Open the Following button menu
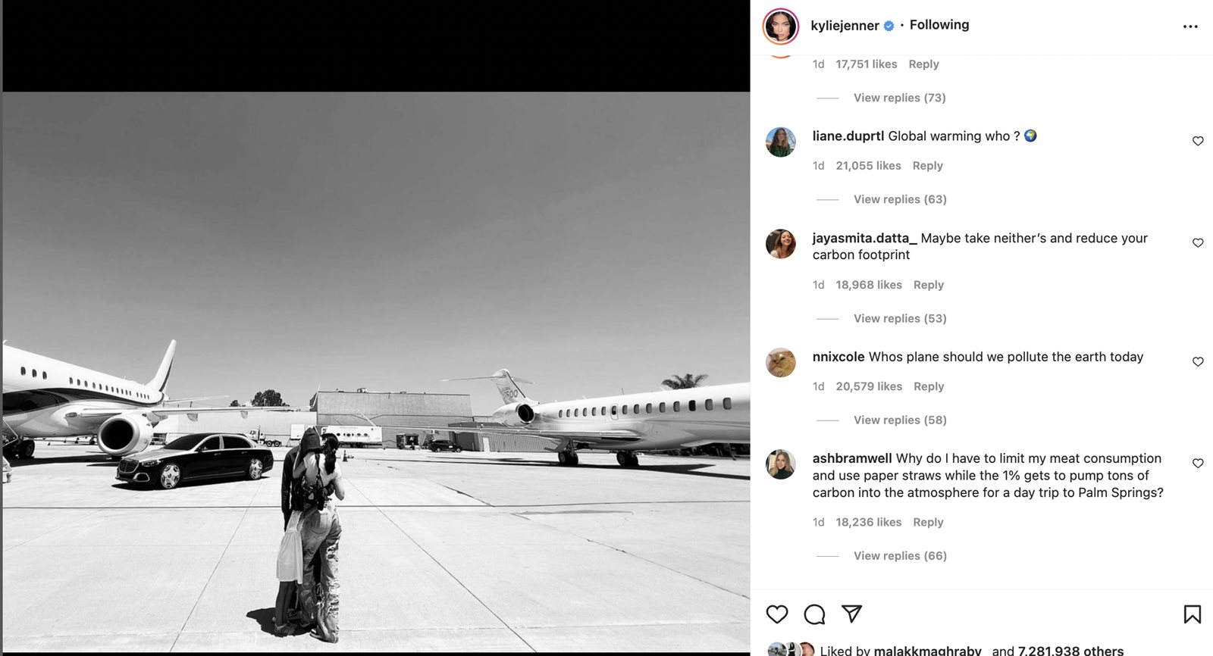The image size is (1213, 656). click(939, 25)
